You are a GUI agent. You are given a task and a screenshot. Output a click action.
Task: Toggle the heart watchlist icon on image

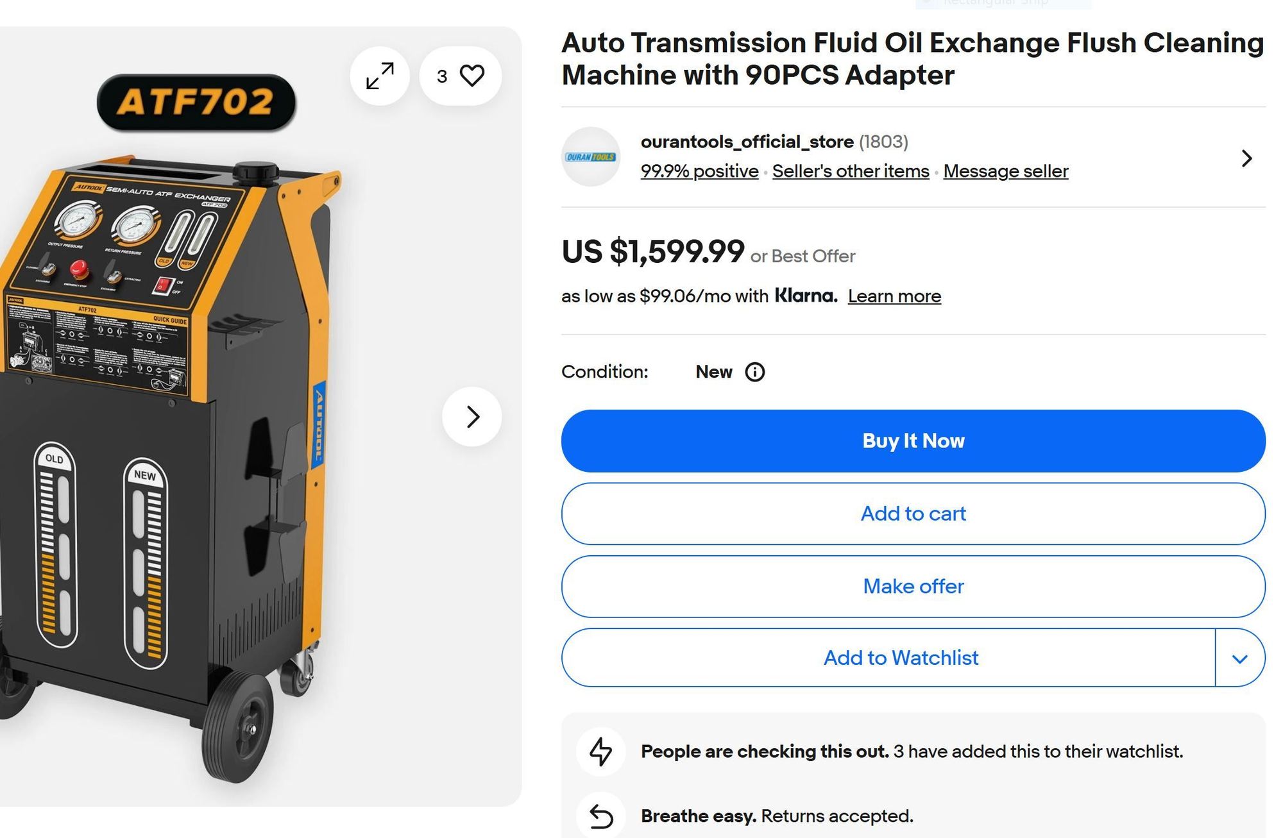click(x=472, y=76)
